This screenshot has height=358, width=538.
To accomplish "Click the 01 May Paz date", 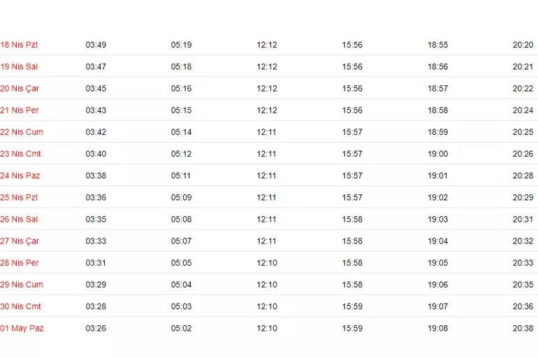I will coord(22,329).
